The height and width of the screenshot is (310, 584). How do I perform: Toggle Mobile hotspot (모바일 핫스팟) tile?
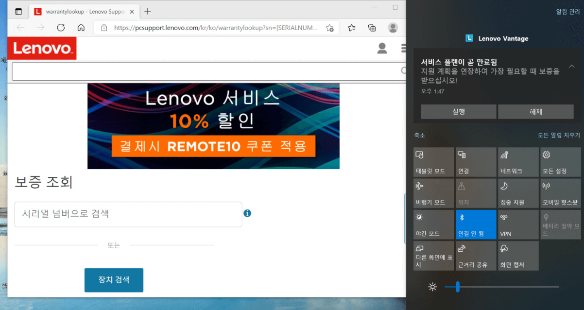coord(560,193)
